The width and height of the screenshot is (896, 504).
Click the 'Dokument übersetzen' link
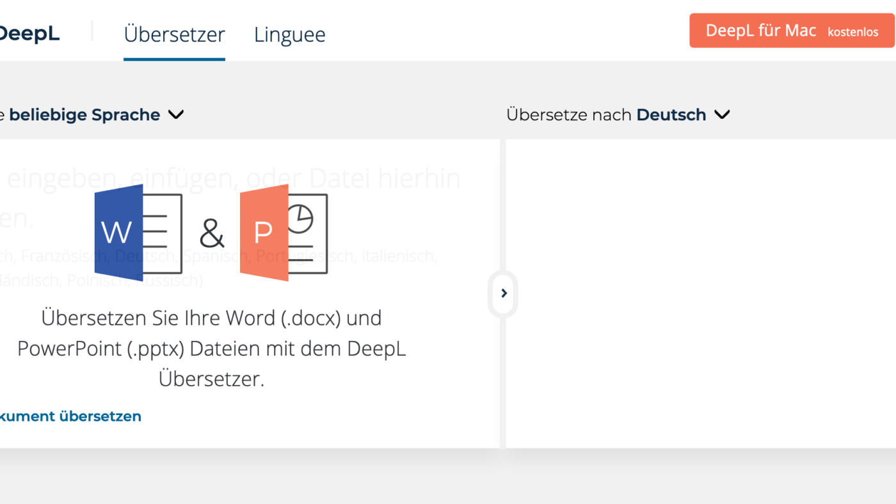[x=70, y=416]
